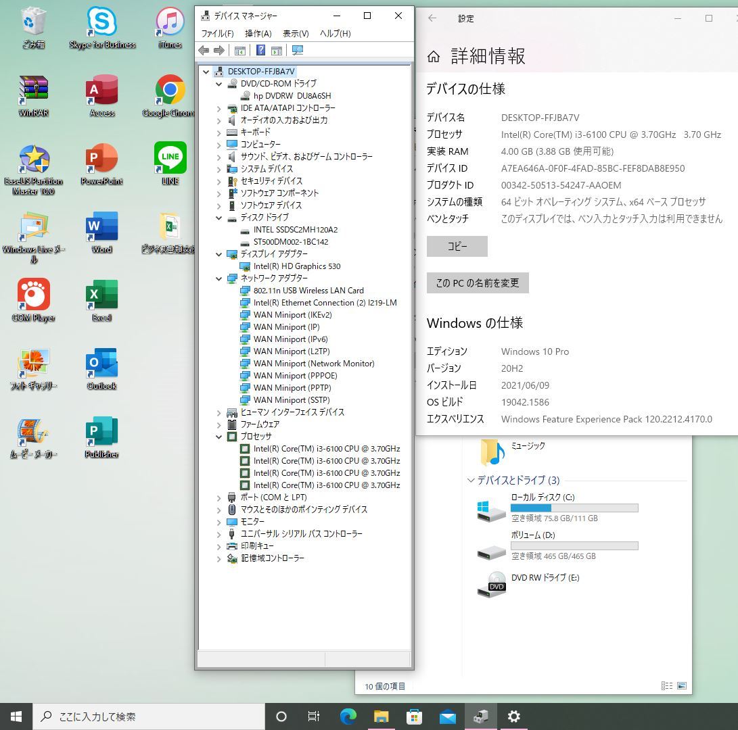Screen dimensions: 738x730
Task: Expand the ポート (COM と LPT) node
Action: click(x=219, y=497)
